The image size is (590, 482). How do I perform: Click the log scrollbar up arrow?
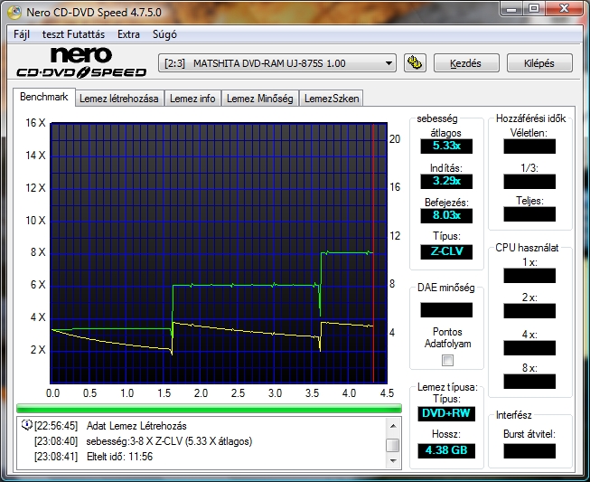[x=393, y=426]
